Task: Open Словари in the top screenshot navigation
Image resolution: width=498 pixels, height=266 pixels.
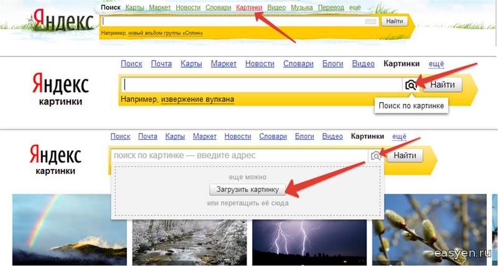Action: point(218,7)
